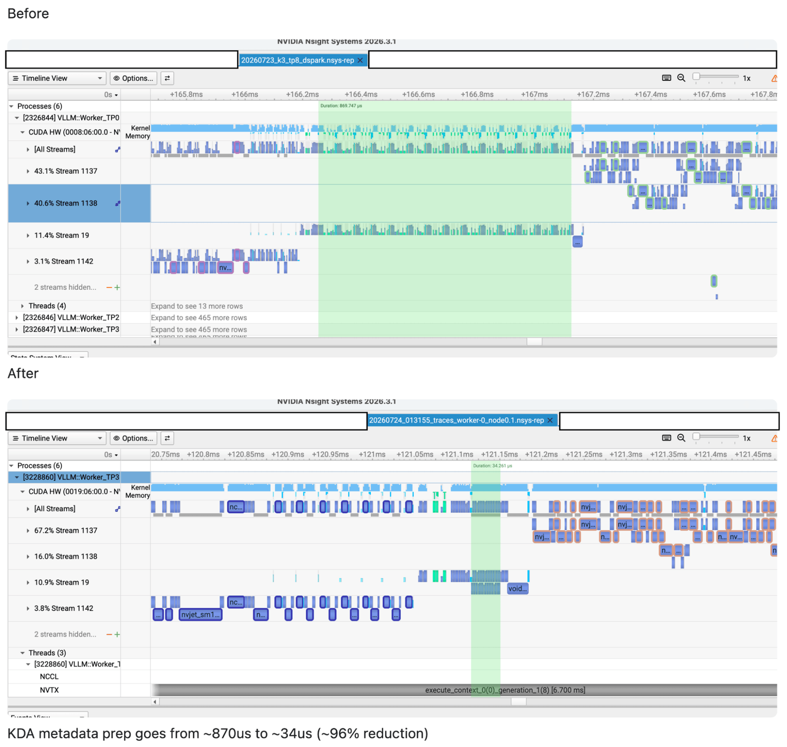
Task: Collapse Processes (6) in Before window
Action: tap(11, 106)
